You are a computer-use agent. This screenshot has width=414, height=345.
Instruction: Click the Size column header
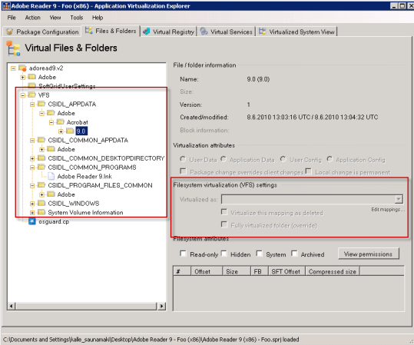pos(237,271)
